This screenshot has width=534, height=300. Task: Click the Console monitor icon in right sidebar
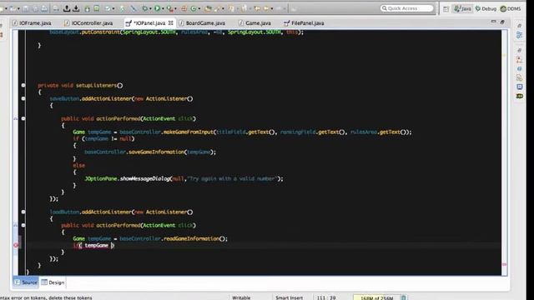519,87
